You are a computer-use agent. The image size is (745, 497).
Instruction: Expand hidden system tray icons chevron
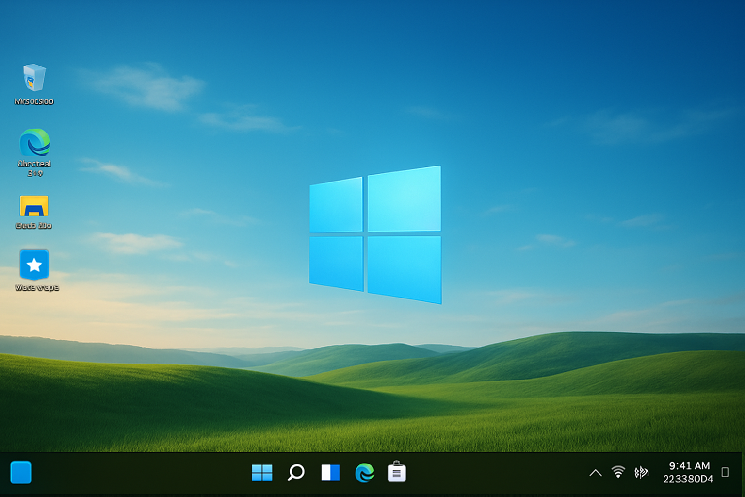[596, 473]
